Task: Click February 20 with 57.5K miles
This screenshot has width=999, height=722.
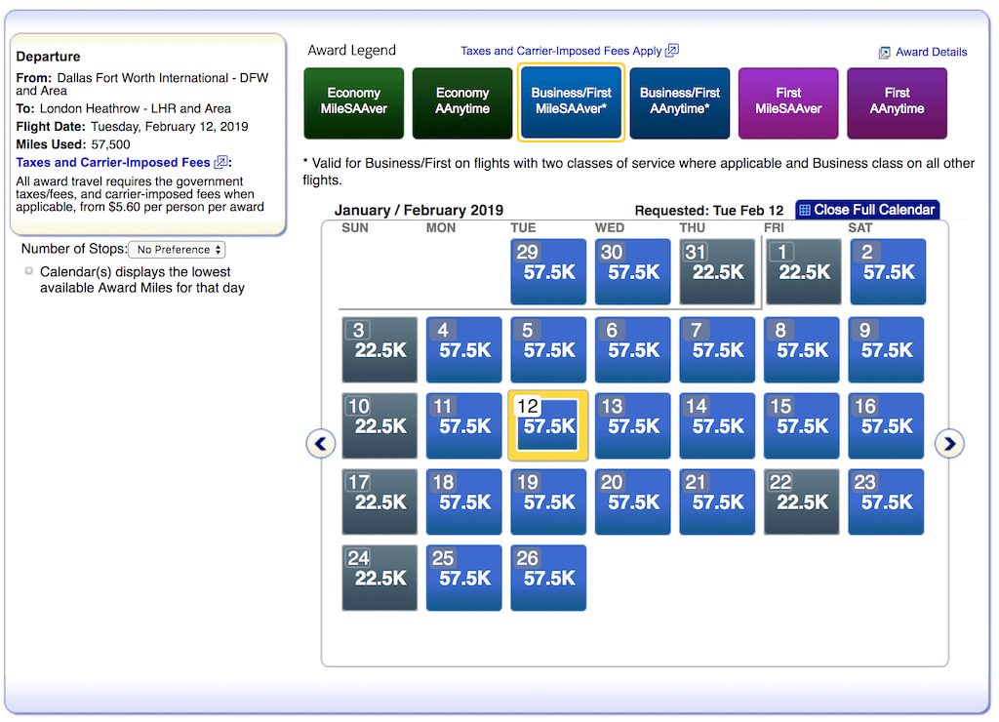Action: click(x=632, y=502)
